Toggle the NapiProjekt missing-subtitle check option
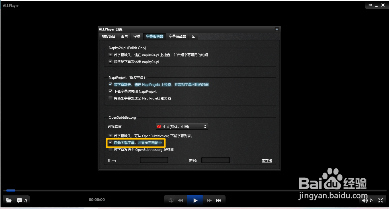The image size is (389, 209). tap(110, 84)
